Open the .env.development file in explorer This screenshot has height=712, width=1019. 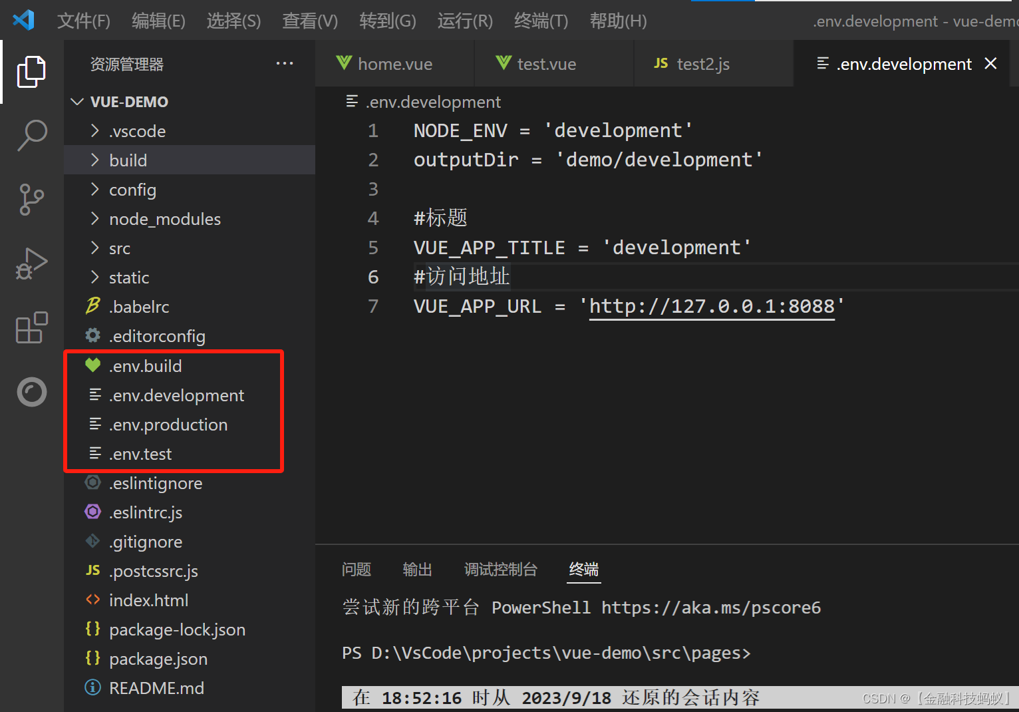click(x=190, y=395)
